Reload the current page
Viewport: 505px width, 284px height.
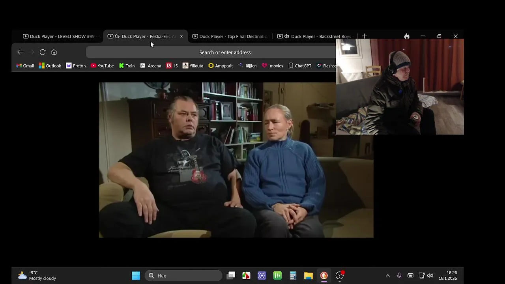pyautogui.click(x=43, y=52)
